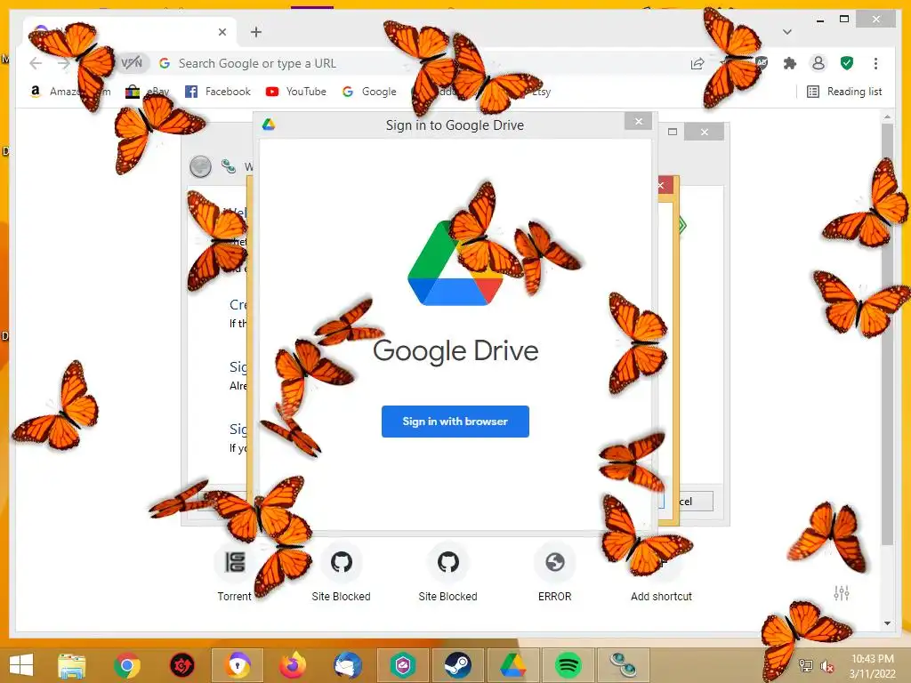This screenshot has height=683, width=911.
Task: Open a new browser tab
Action: tap(256, 32)
